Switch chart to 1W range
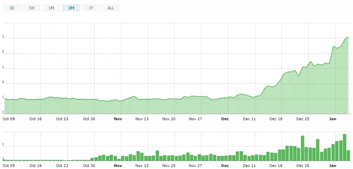This screenshot has width=353, height=169. pyautogui.click(x=31, y=8)
